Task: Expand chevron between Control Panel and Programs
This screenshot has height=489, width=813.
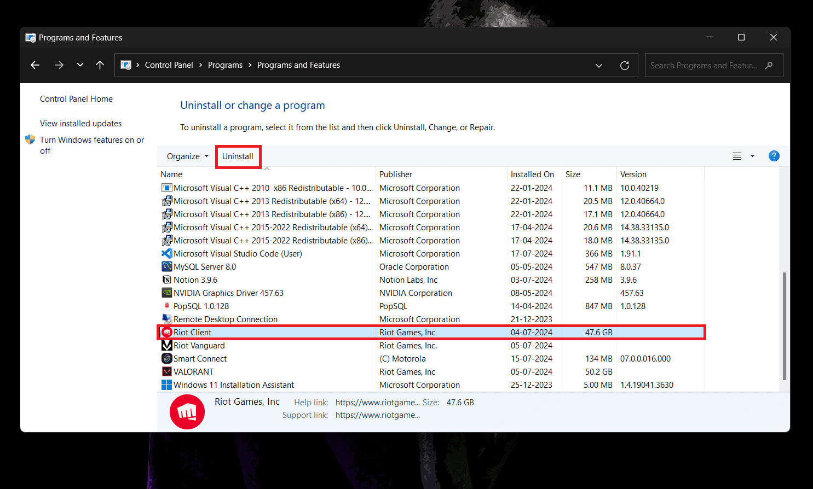Action: 201,65
